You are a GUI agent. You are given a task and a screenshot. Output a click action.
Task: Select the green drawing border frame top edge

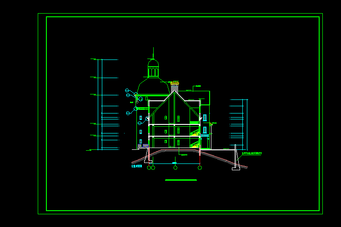[183, 17]
